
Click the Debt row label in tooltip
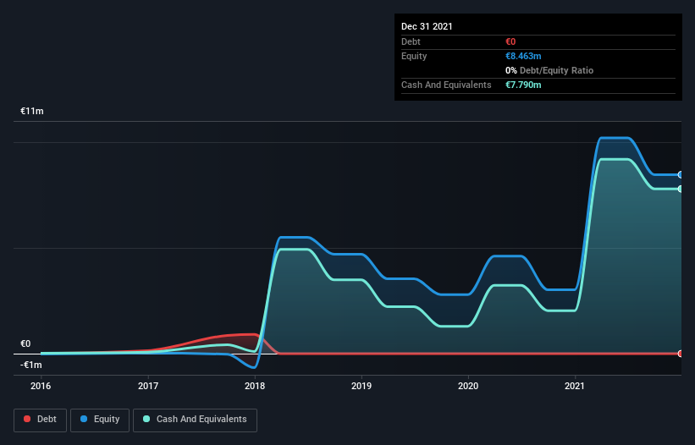(411, 41)
